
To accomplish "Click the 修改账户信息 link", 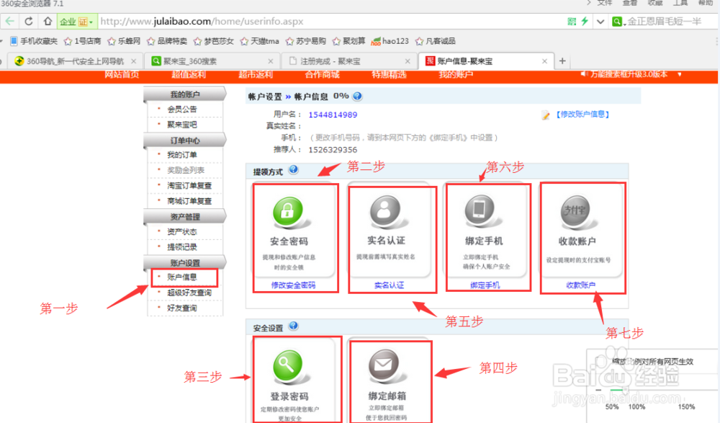I will point(581,115).
